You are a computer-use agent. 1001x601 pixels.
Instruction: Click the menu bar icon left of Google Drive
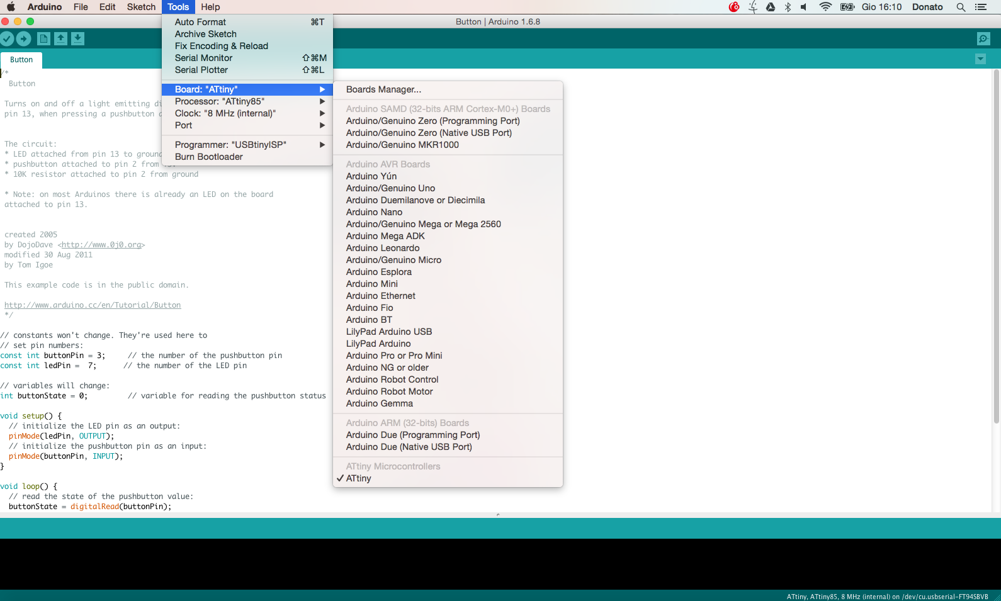pos(753,7)
